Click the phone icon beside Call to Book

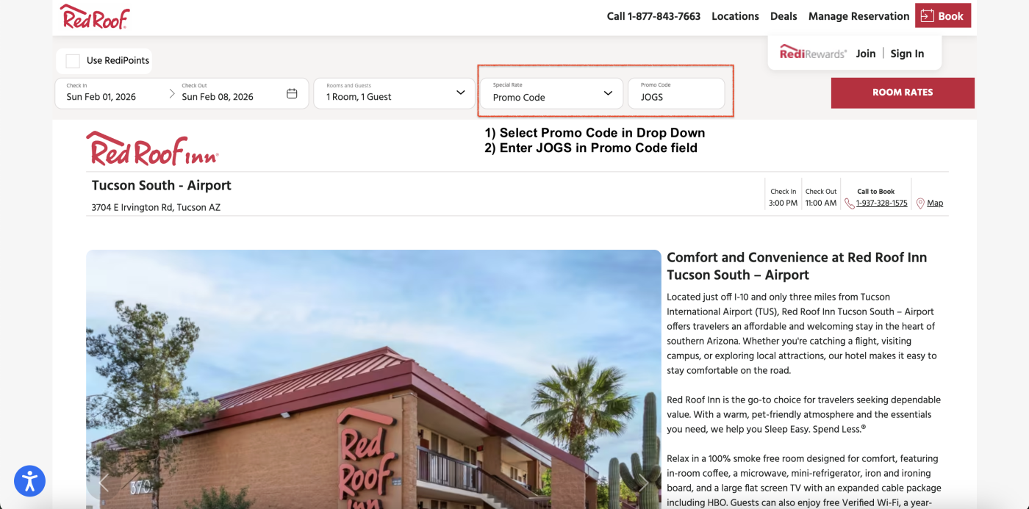coord(849,203)
